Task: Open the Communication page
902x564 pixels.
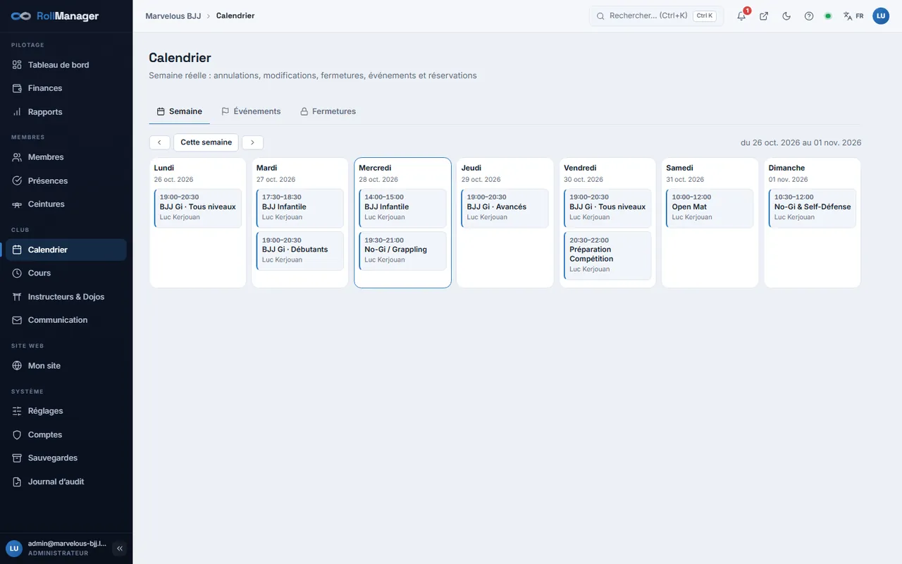Action: (x=66, y=320)
